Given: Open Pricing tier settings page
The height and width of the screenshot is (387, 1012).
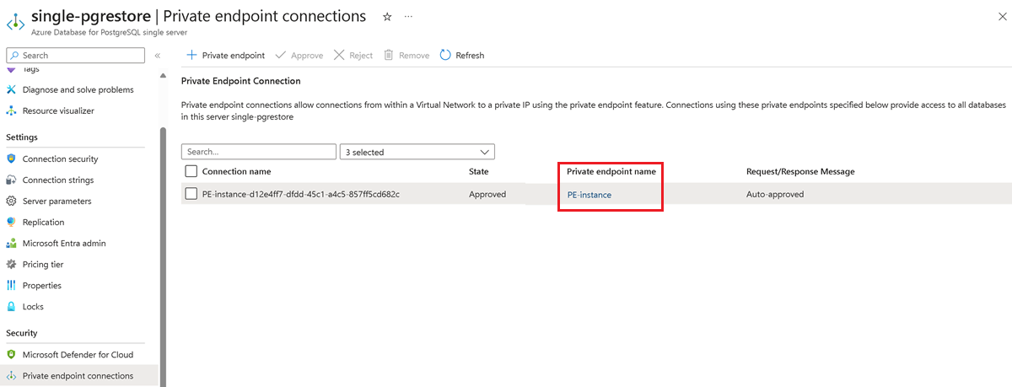Looking at the screenshot, I should [x=42, y=264].
